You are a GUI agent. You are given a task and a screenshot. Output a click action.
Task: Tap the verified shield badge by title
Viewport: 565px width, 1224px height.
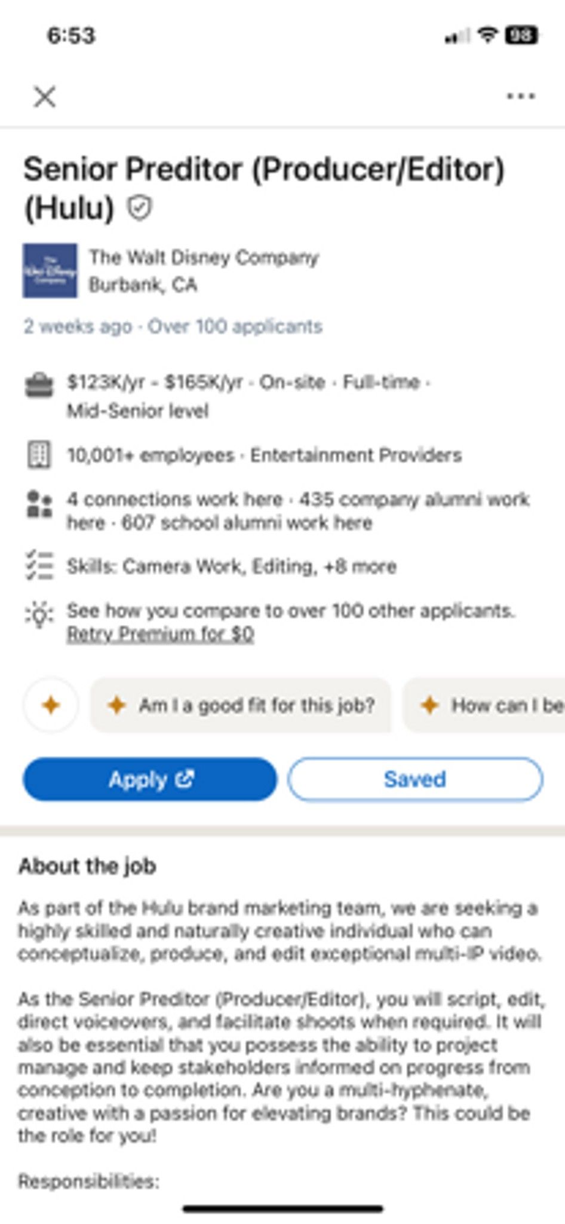[140, 208]
